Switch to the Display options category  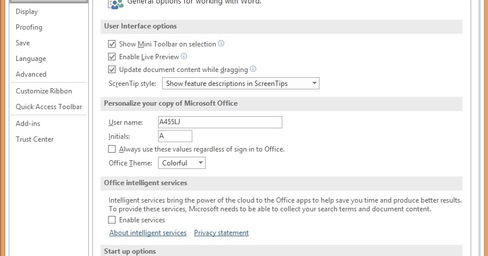tap(27, 12)
